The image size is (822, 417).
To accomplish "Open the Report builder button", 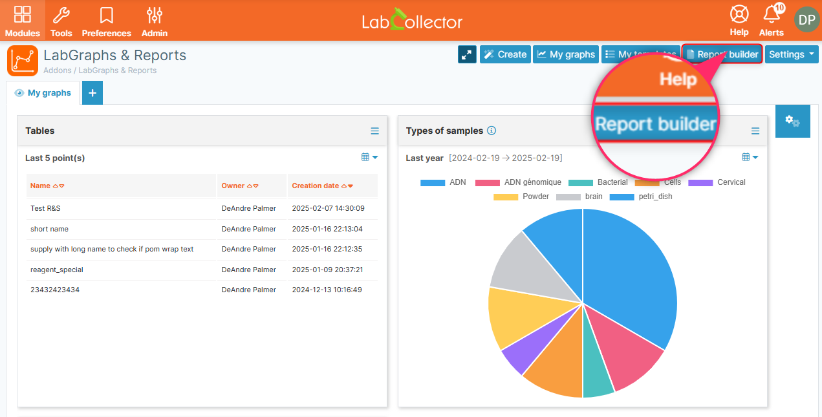I will coord(722,54).
